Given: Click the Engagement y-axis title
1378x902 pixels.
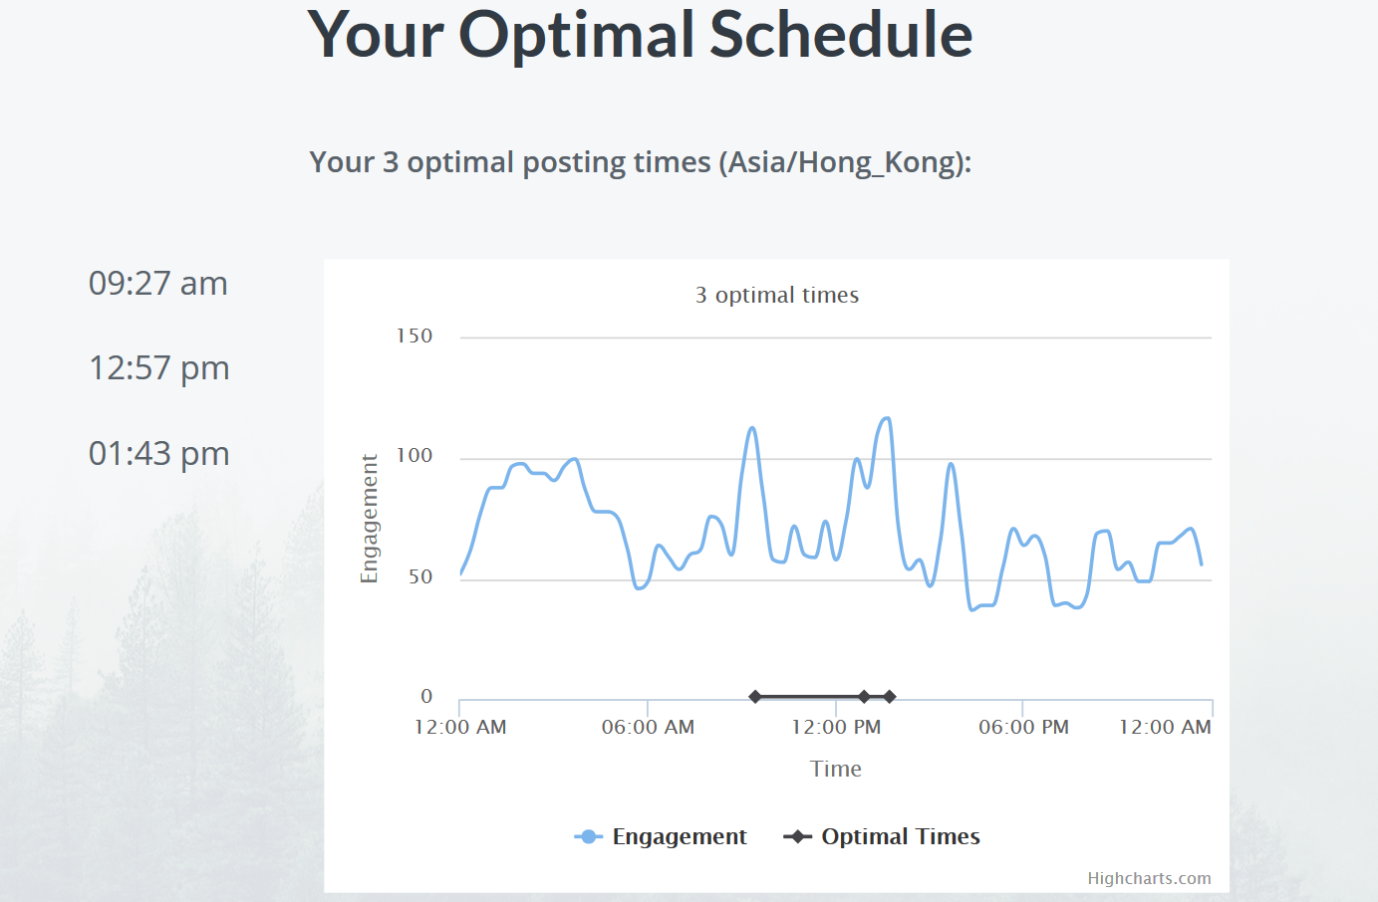Looking at the screenshot, I should pyautogui.click(x=370, y=519).
